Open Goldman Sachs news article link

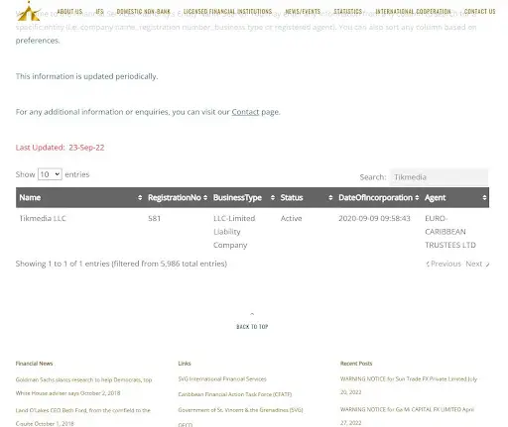coord(83,386)
